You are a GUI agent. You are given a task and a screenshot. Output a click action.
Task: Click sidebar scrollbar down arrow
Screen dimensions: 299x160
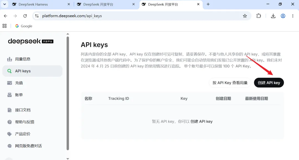click(x=68, y=159)
